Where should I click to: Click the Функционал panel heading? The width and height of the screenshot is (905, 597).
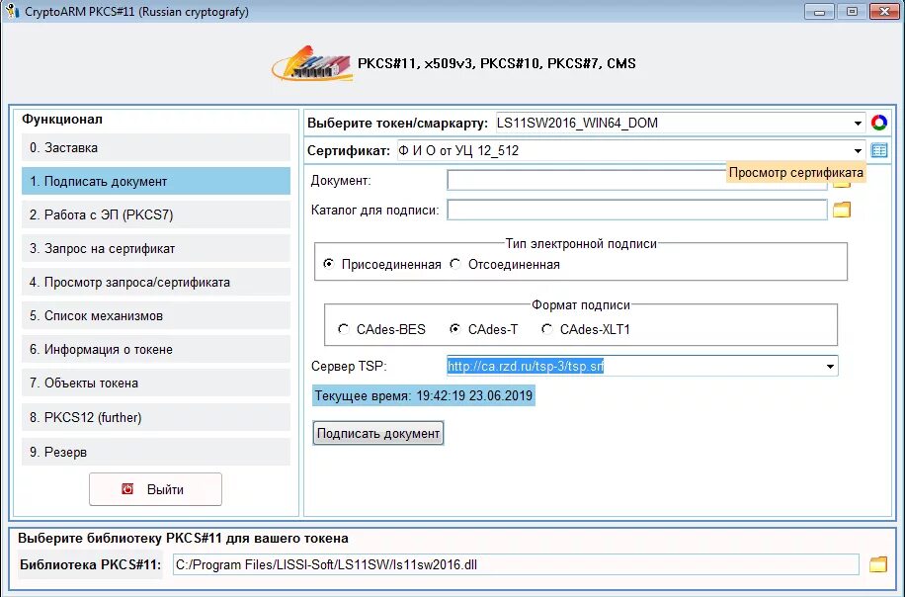pyautogui.click(x=62, y=120)
